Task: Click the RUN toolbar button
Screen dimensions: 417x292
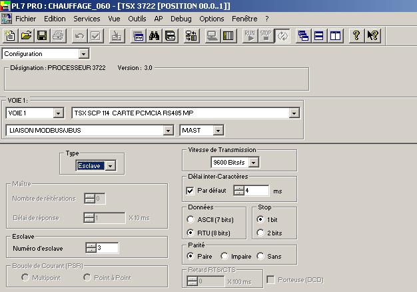Action: tap(250, 36)
